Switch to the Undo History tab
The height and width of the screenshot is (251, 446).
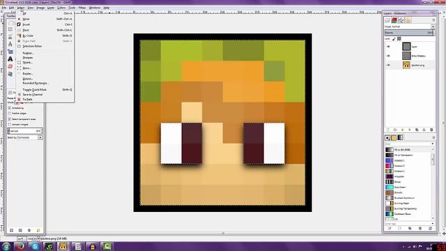(408, 20)
